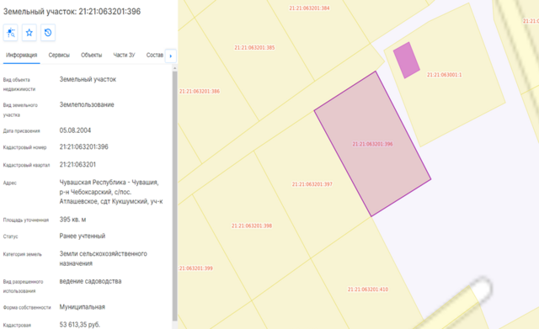Click parcel label 21:21:063201:384 on map

(309, 8)
